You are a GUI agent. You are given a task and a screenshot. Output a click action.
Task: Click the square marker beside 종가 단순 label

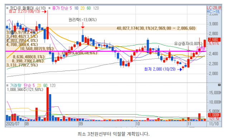pyautogui.click(x=49, y=8)
